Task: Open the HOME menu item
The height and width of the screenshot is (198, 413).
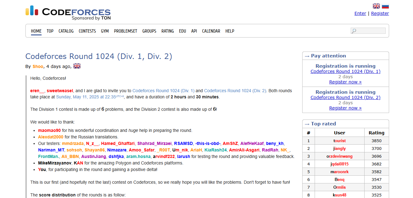Action: tap(36, 31)
